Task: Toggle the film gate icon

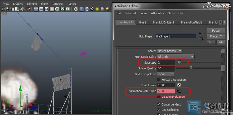Action: point(41,9)
